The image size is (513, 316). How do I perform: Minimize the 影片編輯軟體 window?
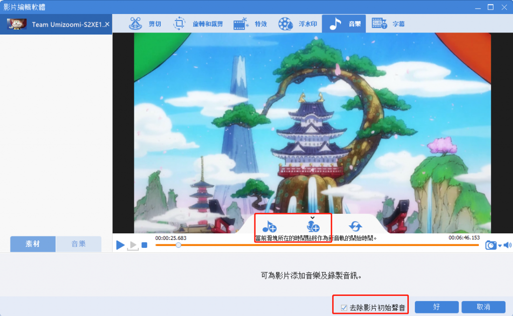tap(477, 7)
